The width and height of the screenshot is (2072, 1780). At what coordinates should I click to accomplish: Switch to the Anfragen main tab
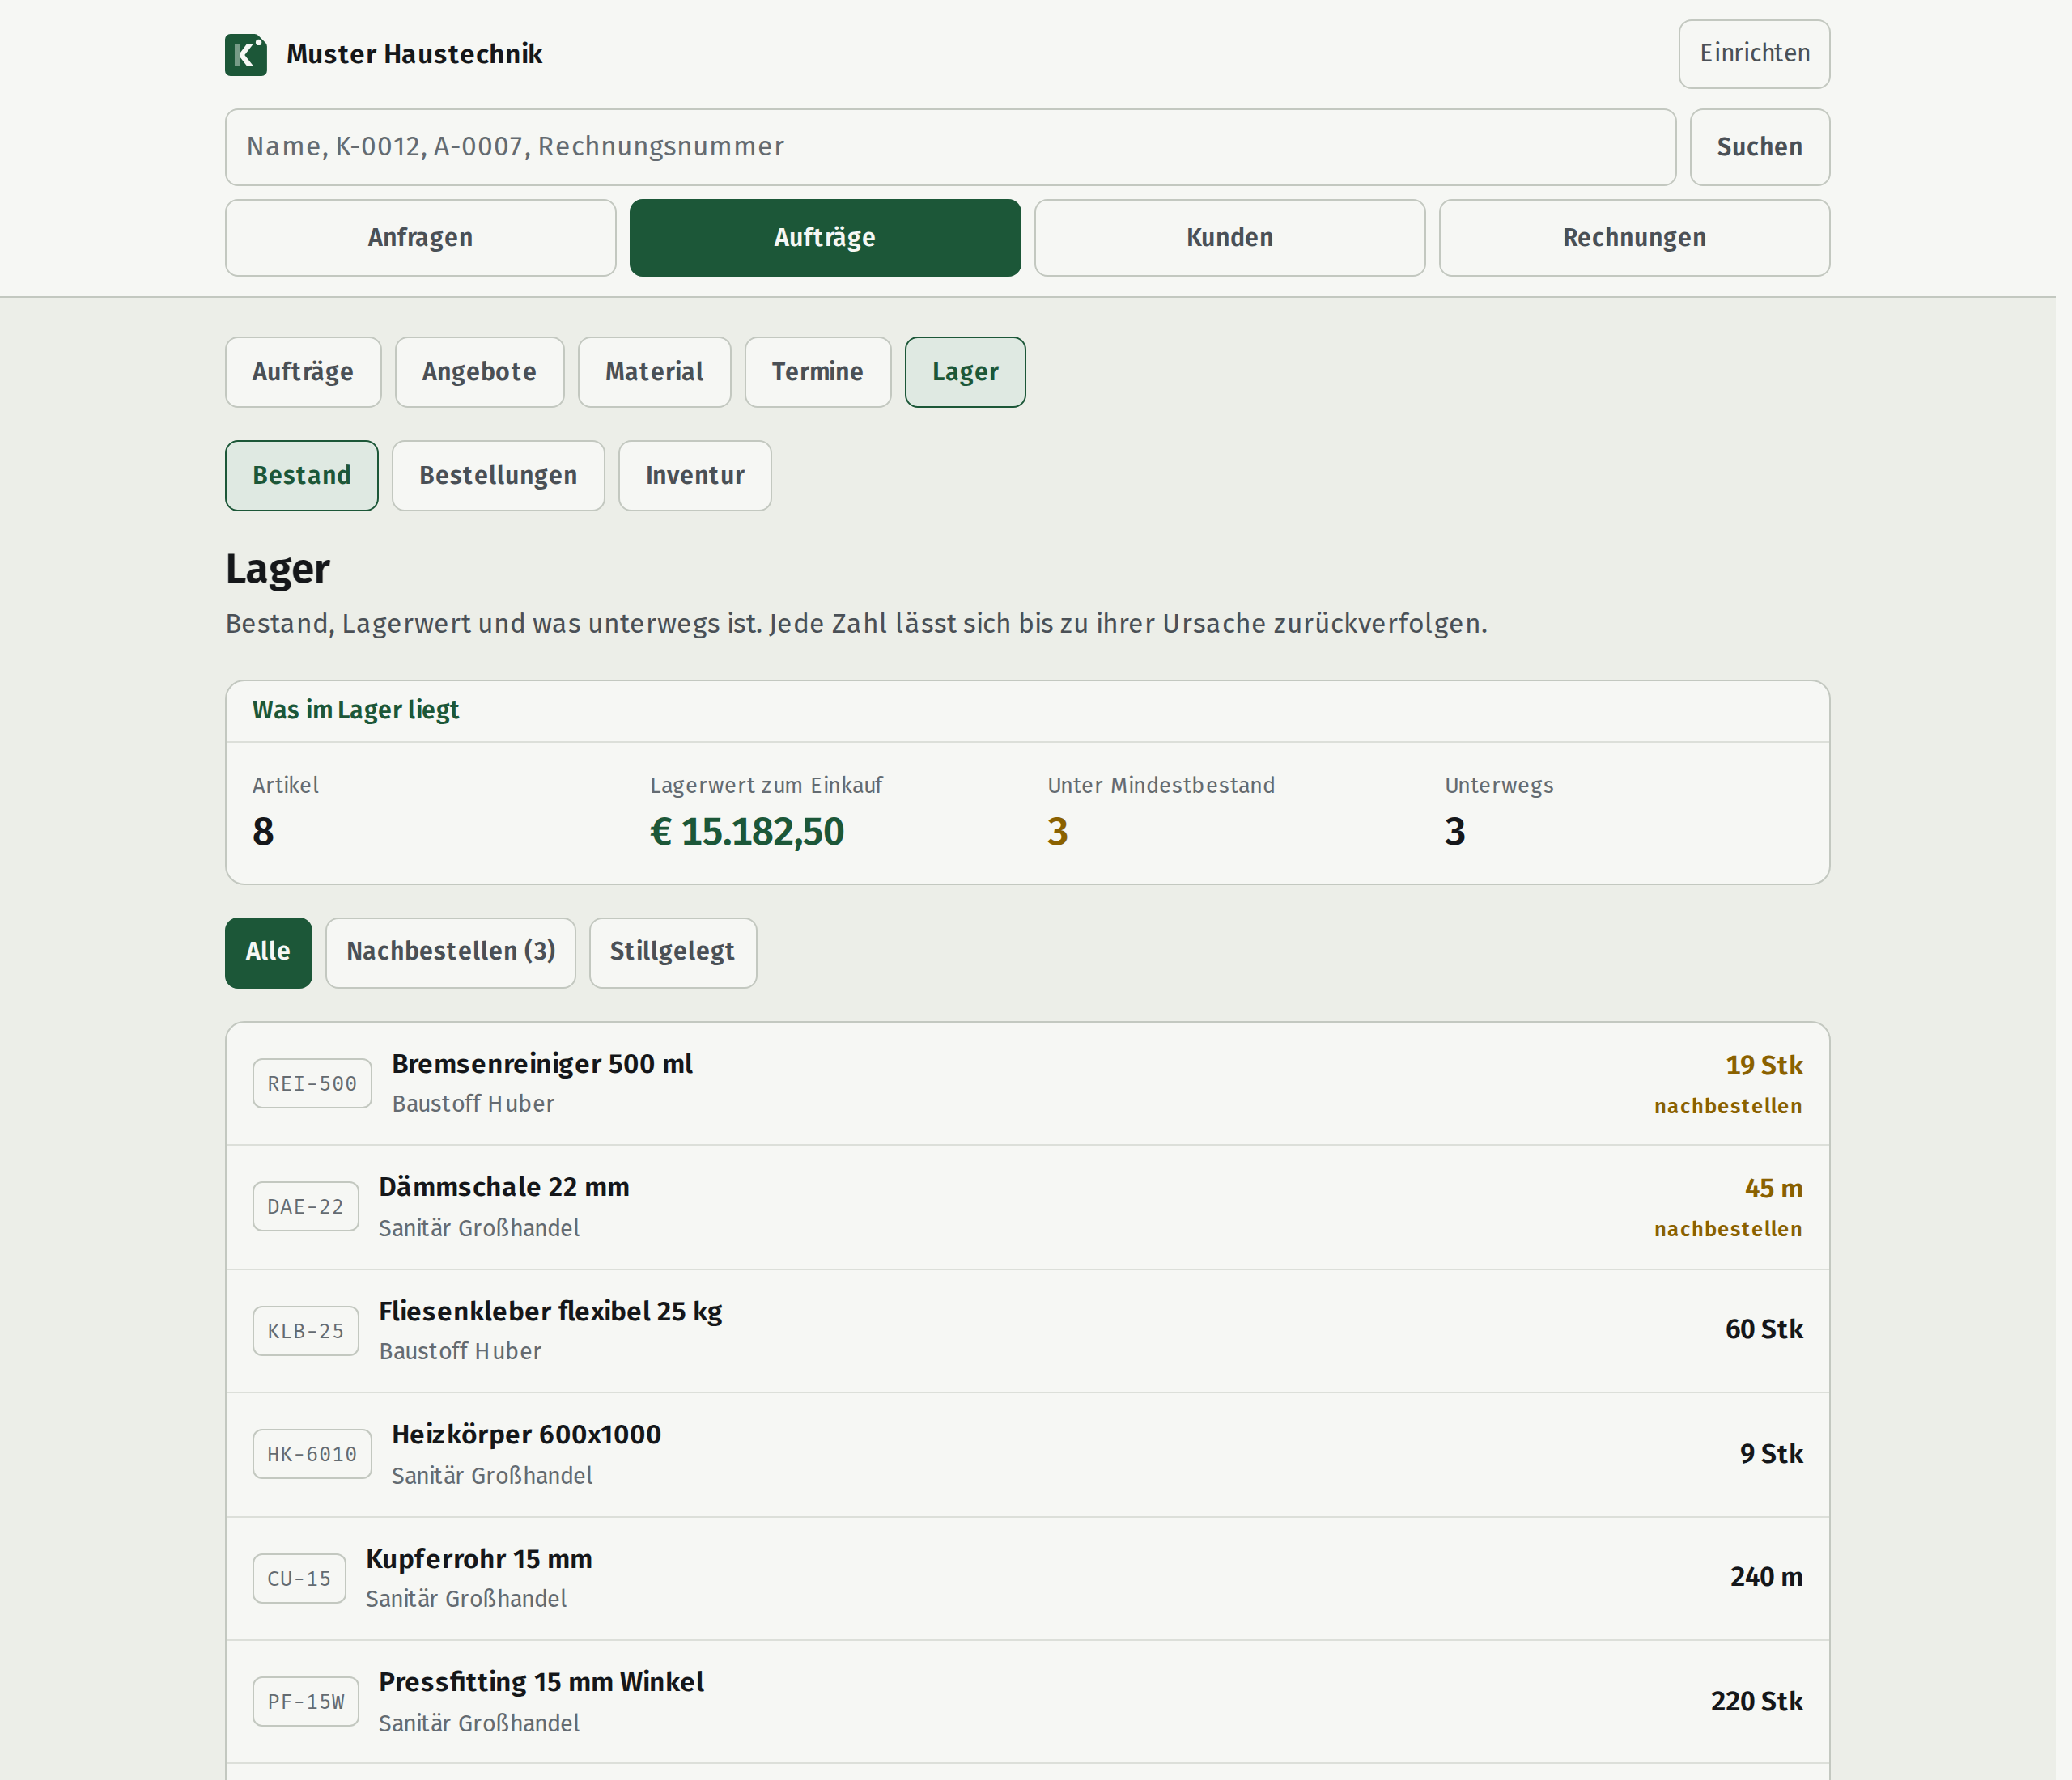click(x=421, y=238)
